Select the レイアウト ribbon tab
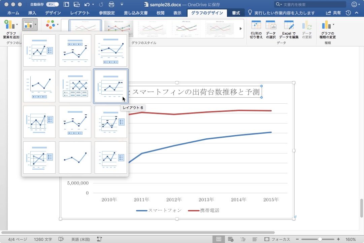Image resolution: width=364 pixels, height=243 pixels. tap(80, 13)
